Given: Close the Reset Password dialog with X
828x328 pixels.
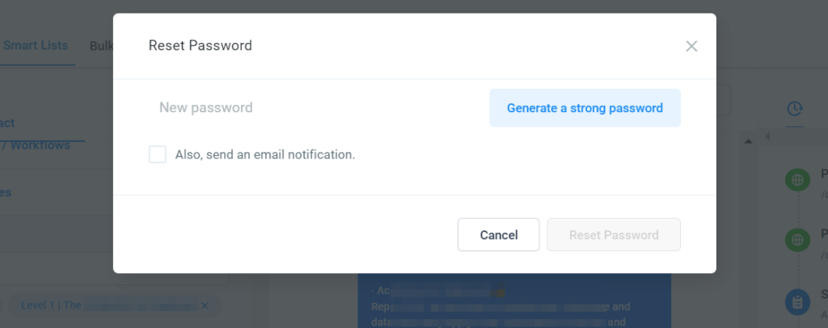Looking at the screenshot, I should tap(691, 46).
